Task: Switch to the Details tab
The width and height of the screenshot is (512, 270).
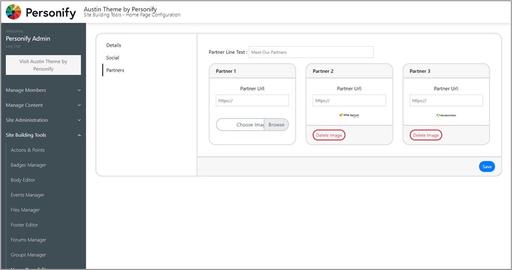Action: [114, 45]
